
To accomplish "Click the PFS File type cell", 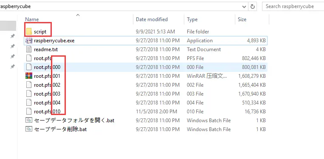I will 195,58.
